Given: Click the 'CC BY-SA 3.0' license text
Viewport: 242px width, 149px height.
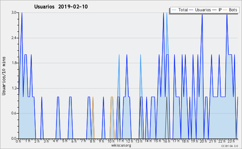Looking at the screenshot, I should click(x=229, y=146).
